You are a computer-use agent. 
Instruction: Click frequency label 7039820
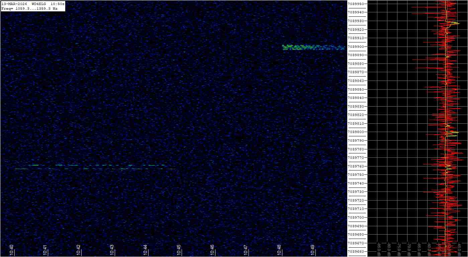(x=356, y=115)
